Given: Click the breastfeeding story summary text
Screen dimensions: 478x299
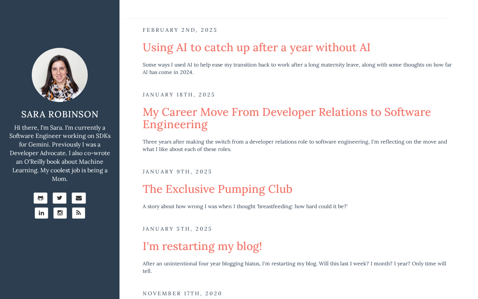Looking at the screenshot, I should coord(245,206).
